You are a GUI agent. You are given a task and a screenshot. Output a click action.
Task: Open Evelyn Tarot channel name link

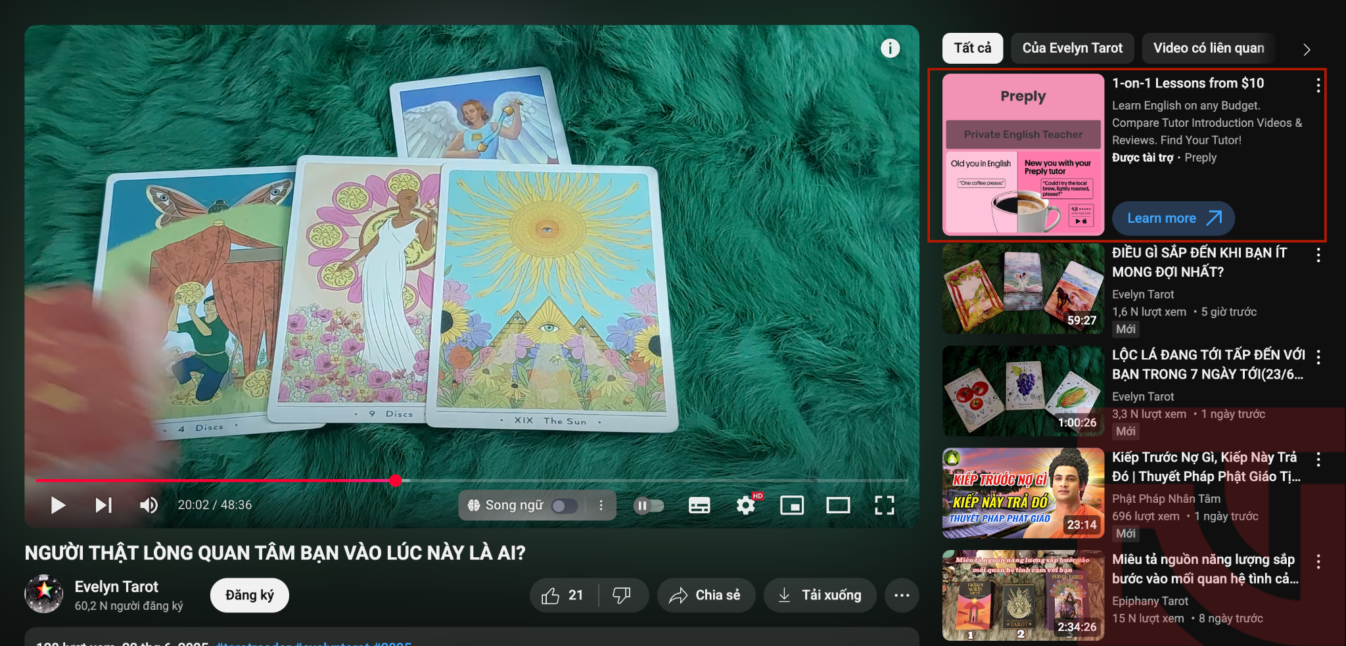pos(116,587)
